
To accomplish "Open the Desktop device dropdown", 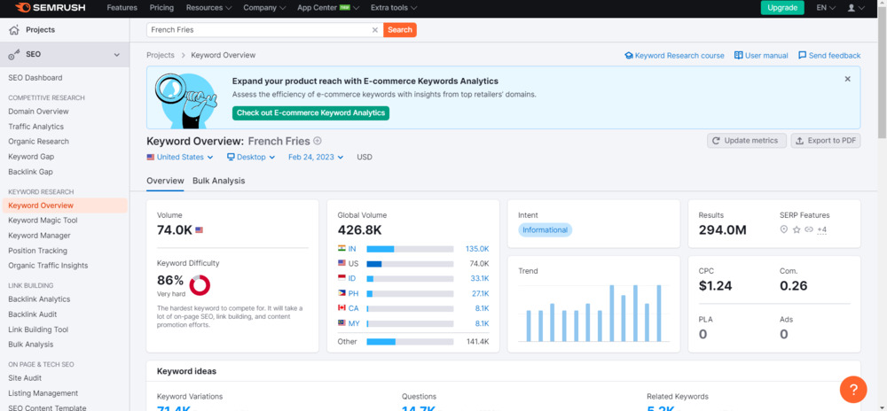I will point(251,157).
